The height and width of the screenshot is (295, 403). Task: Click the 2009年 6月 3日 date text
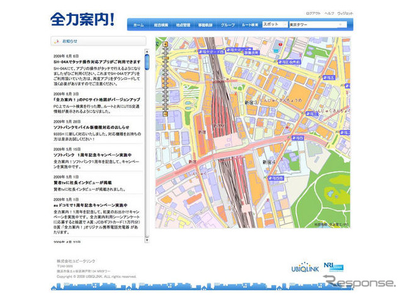66,94
